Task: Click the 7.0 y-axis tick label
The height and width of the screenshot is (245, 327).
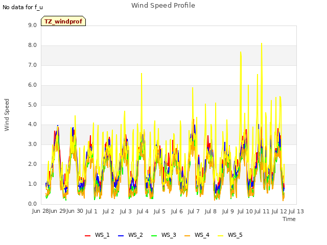Action: click(32, 65)
